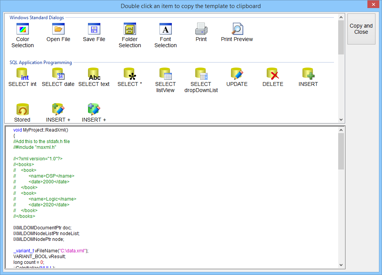Viewport: 382px width, 275px height.
Task: Pick the Font Selection template icon
Action: [166, 29]
